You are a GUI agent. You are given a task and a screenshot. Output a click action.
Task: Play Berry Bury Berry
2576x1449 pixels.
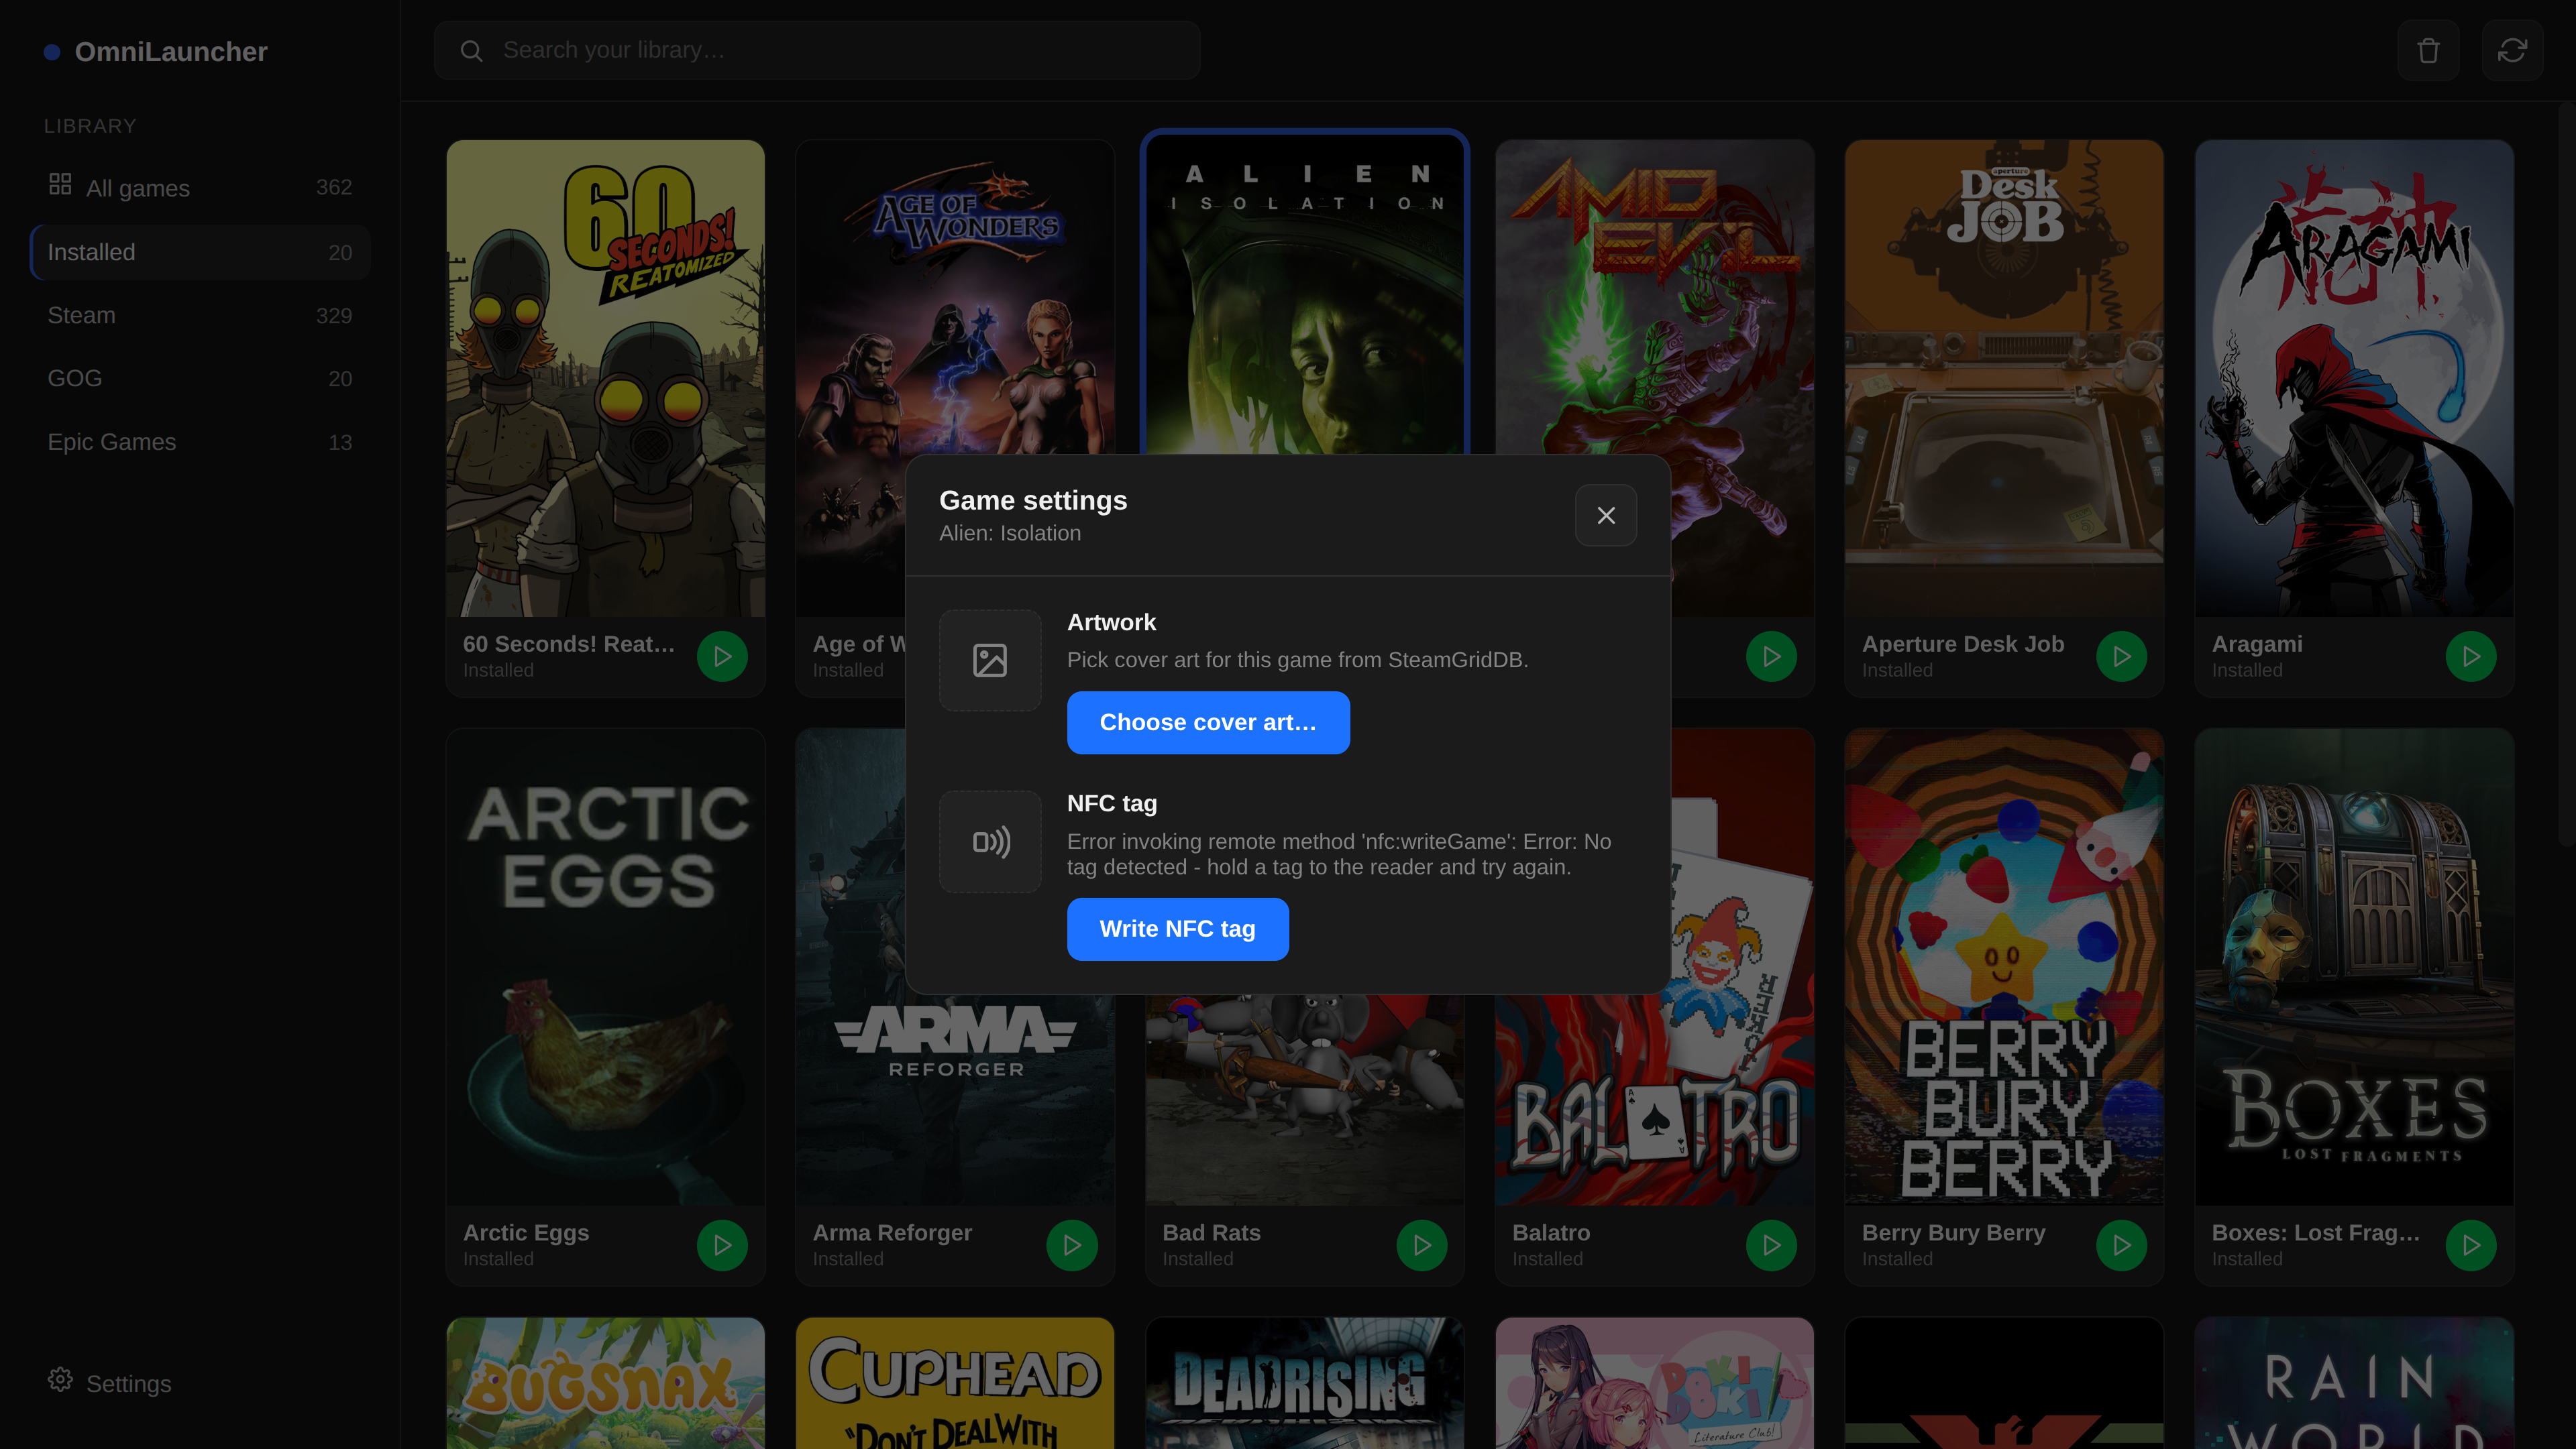[2121, 1245]
